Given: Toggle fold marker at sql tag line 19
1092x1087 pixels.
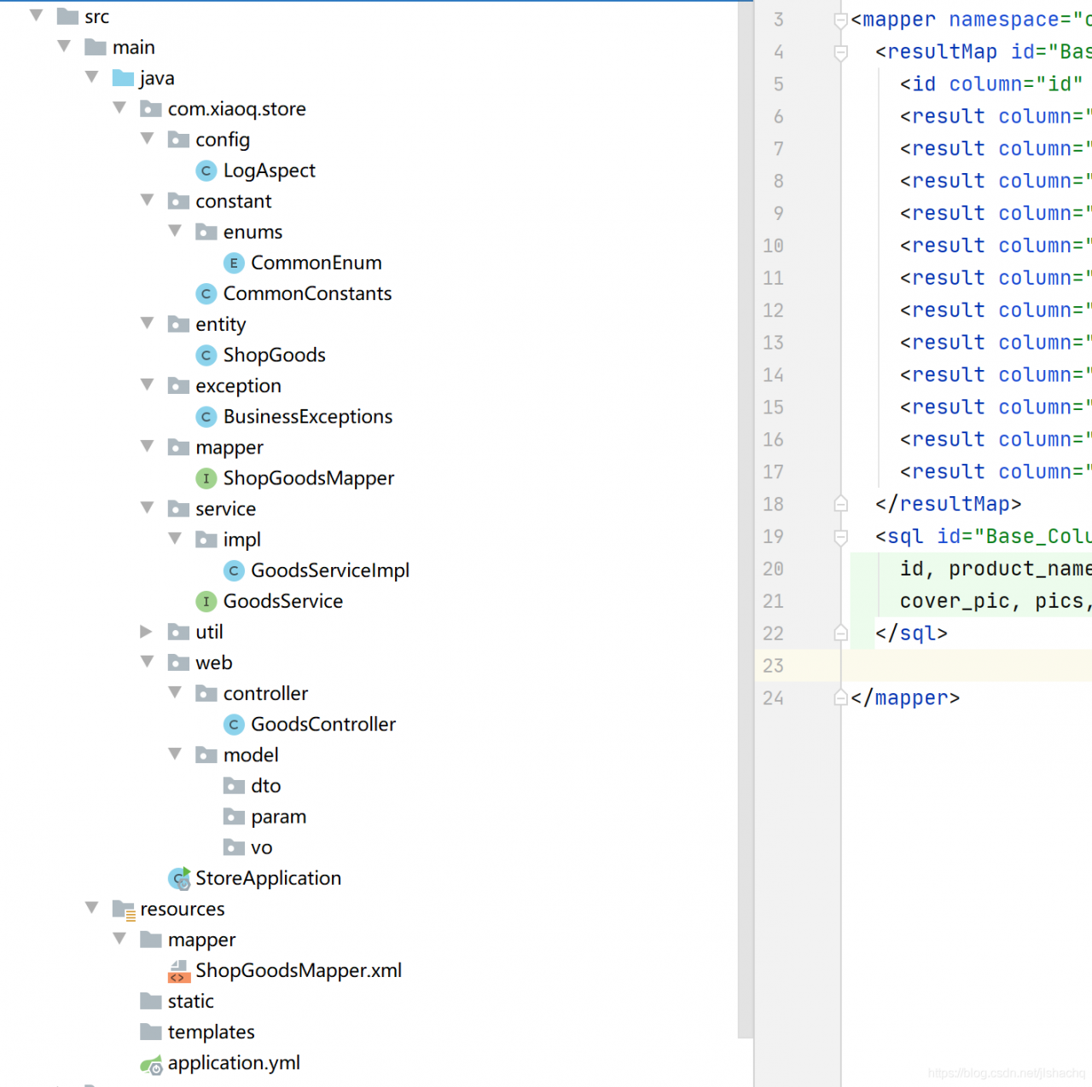Looking at the screenshot, I should (x=840, y=537).
